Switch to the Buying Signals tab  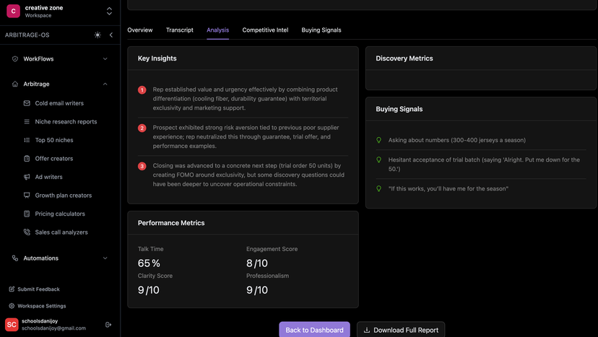tap(321, 30)
